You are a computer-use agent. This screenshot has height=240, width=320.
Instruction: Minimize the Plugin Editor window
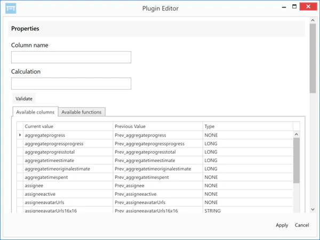click(284, 7)
